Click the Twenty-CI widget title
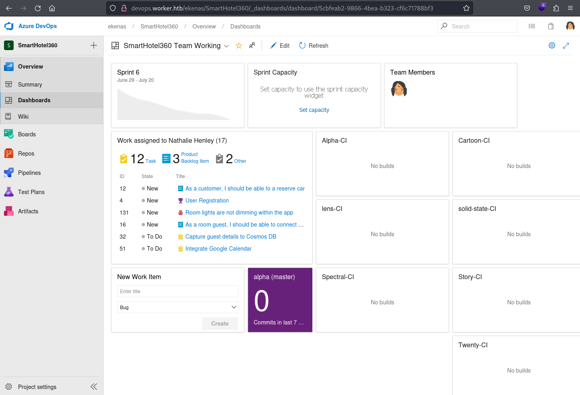580x395 pixels. click(x=473, y=345)
